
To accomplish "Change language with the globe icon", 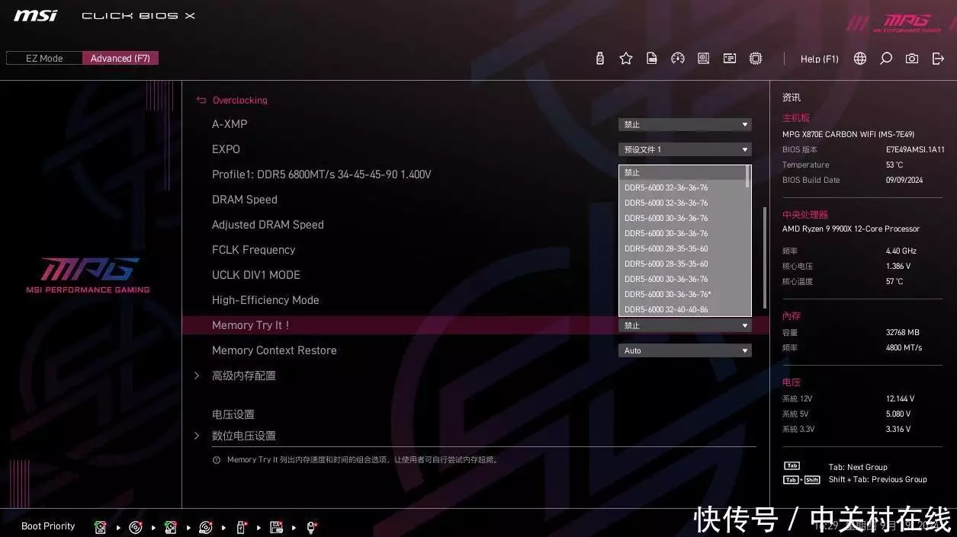I will [860, 59].
